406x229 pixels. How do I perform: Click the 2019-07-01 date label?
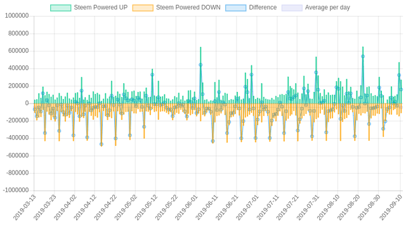247,207
